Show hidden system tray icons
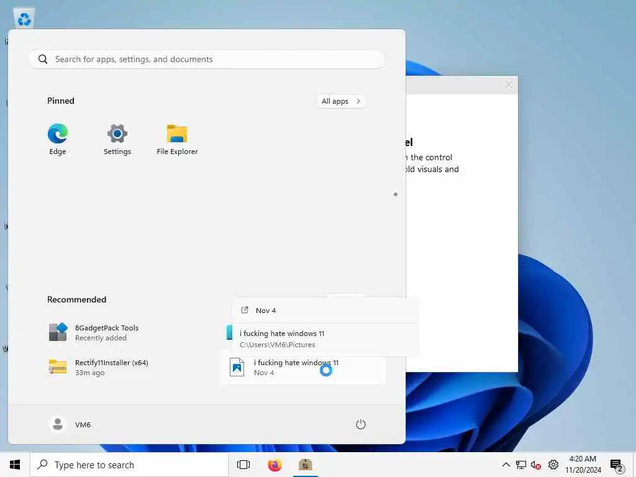Viewport: 636px width, 477px height. click(x=506, y=465)
